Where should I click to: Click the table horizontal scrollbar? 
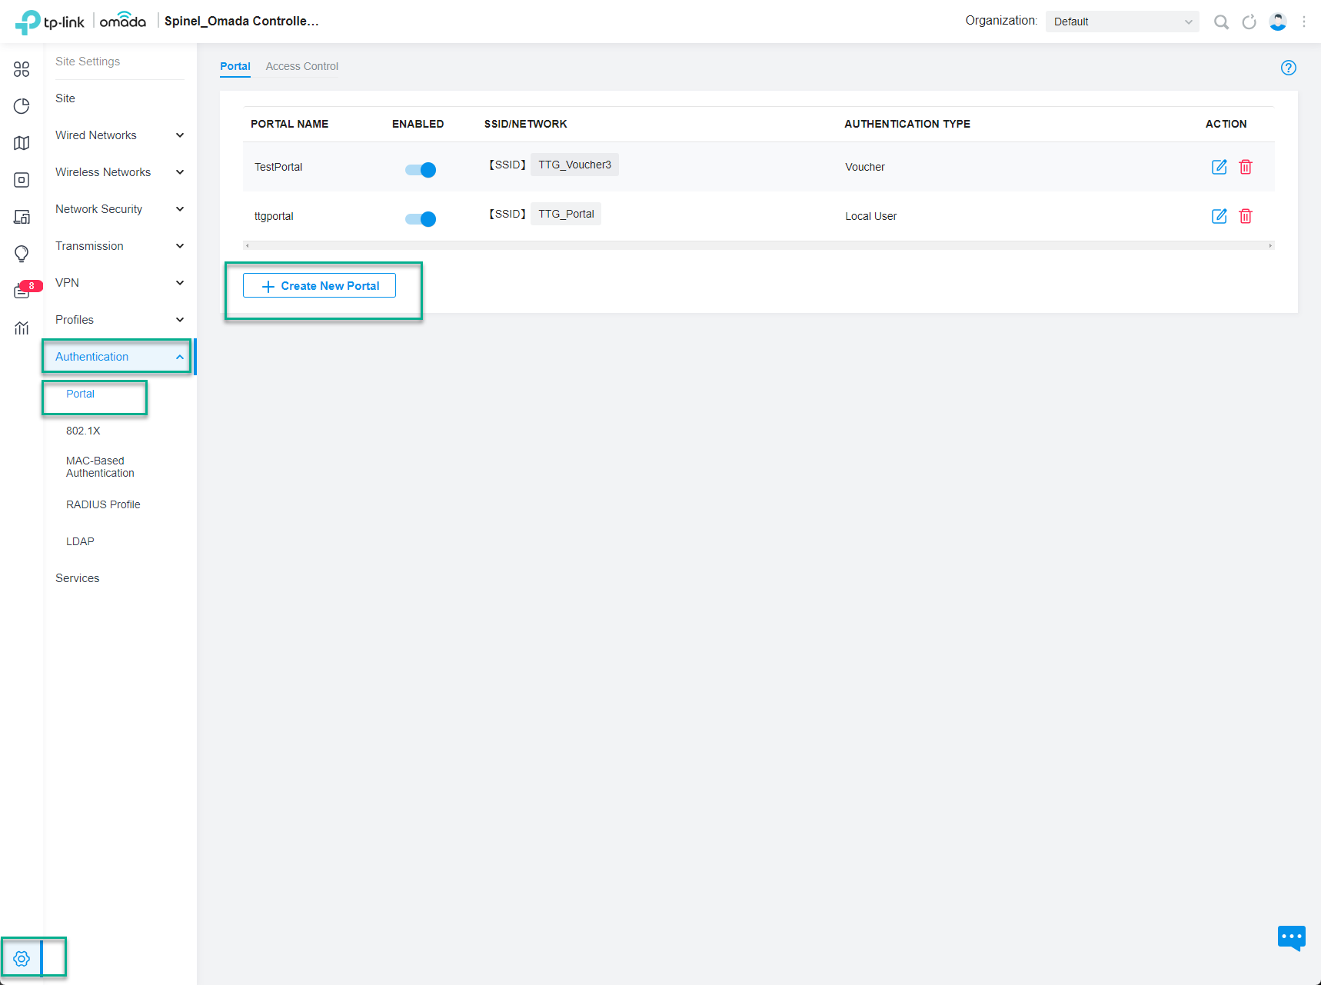[759, 245]
